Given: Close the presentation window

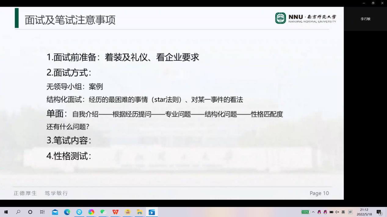Looking at the screenshot, I should pos(382,3).
